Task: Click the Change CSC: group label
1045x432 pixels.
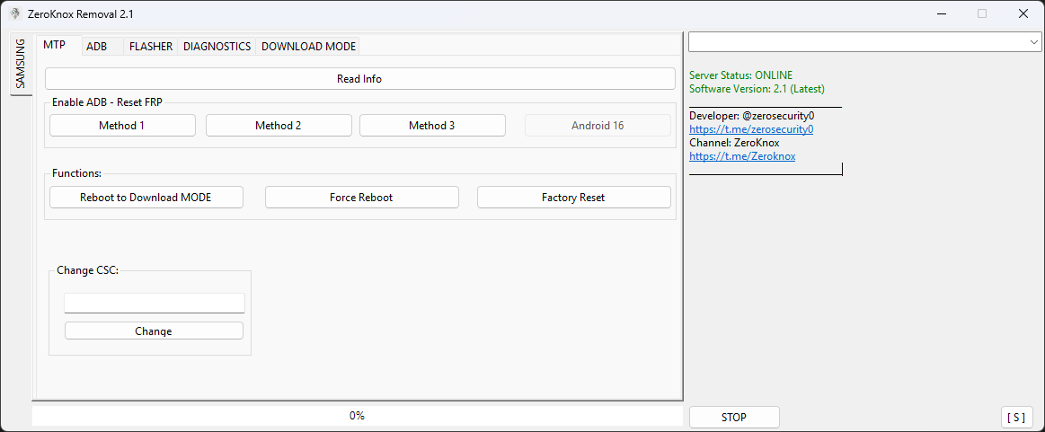Action: click(x=87, y=270)
